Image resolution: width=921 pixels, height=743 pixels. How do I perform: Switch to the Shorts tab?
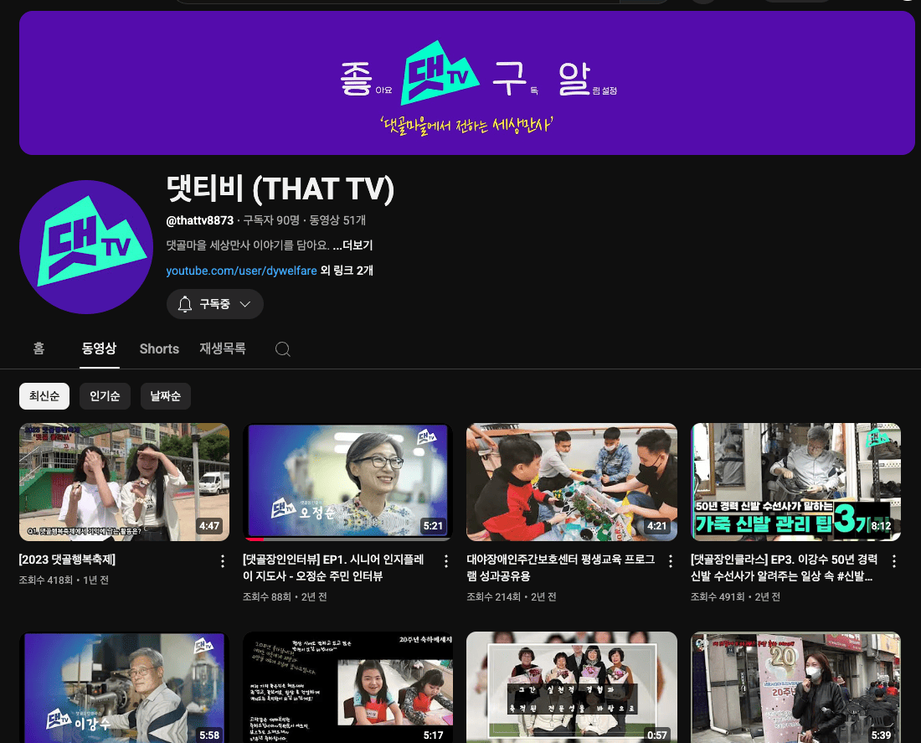[159, 349]
